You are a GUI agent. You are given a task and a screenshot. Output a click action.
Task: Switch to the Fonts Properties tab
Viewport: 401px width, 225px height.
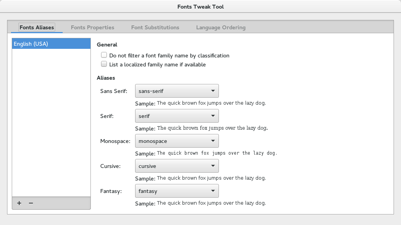coord(92,27)
